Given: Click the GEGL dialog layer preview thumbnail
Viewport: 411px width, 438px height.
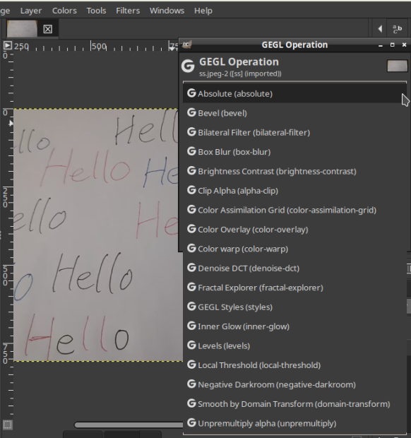Looking at the screenshot, I should (397, 66).
